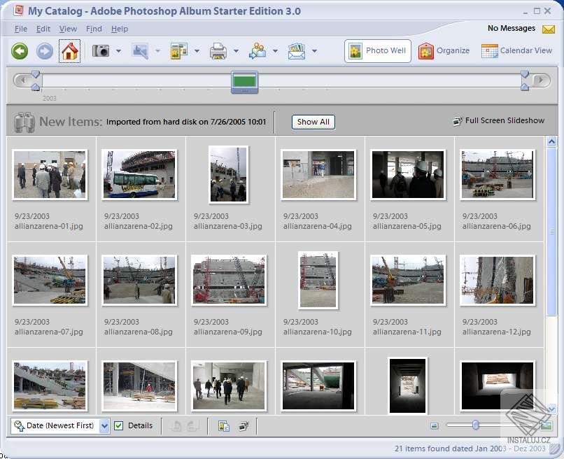Open the No Messages envelope icon

tap(549, 29)
